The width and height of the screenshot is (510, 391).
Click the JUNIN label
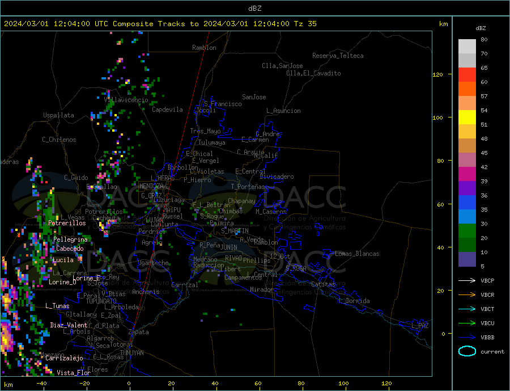pyautogui.click(x=229, y=247)
